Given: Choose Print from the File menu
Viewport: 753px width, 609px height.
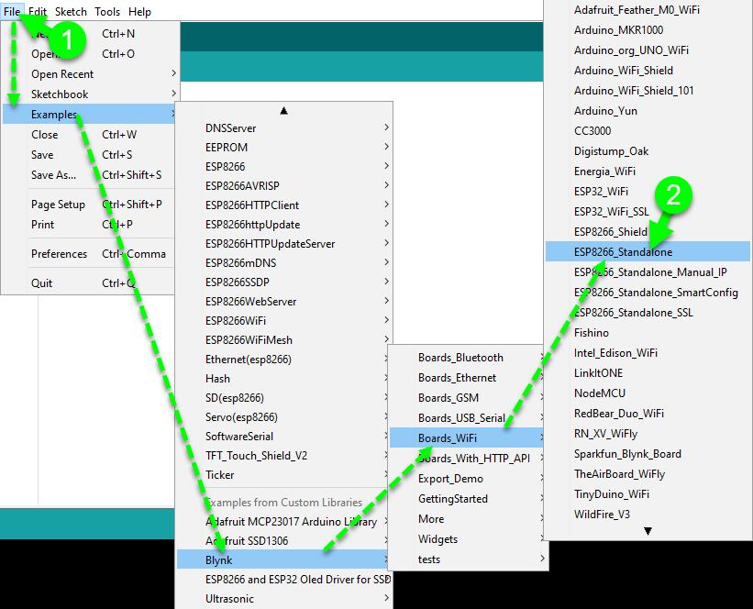Looking at the screenshot, I should click(89, 225).
